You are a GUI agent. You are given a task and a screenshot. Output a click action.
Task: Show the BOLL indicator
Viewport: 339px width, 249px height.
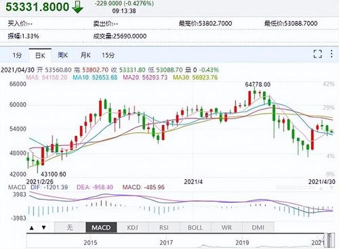click(195, 227)
